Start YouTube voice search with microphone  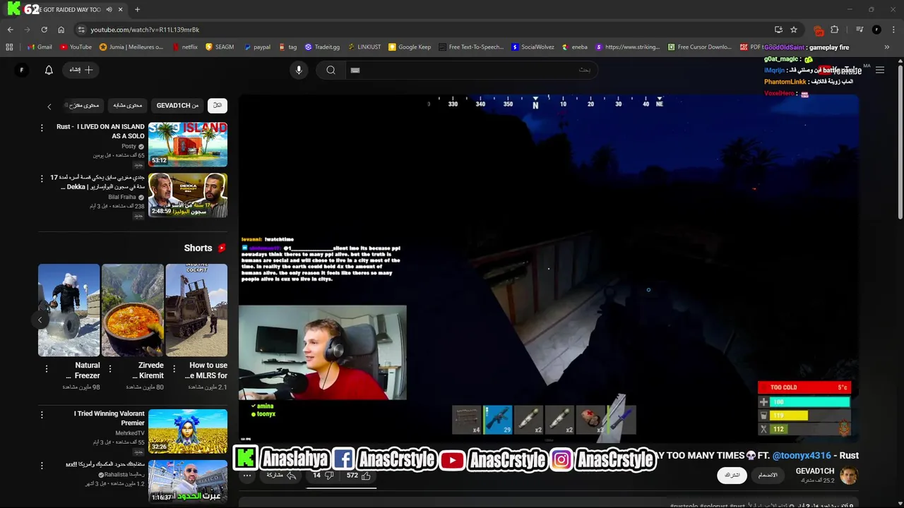[x=299, y=70]
